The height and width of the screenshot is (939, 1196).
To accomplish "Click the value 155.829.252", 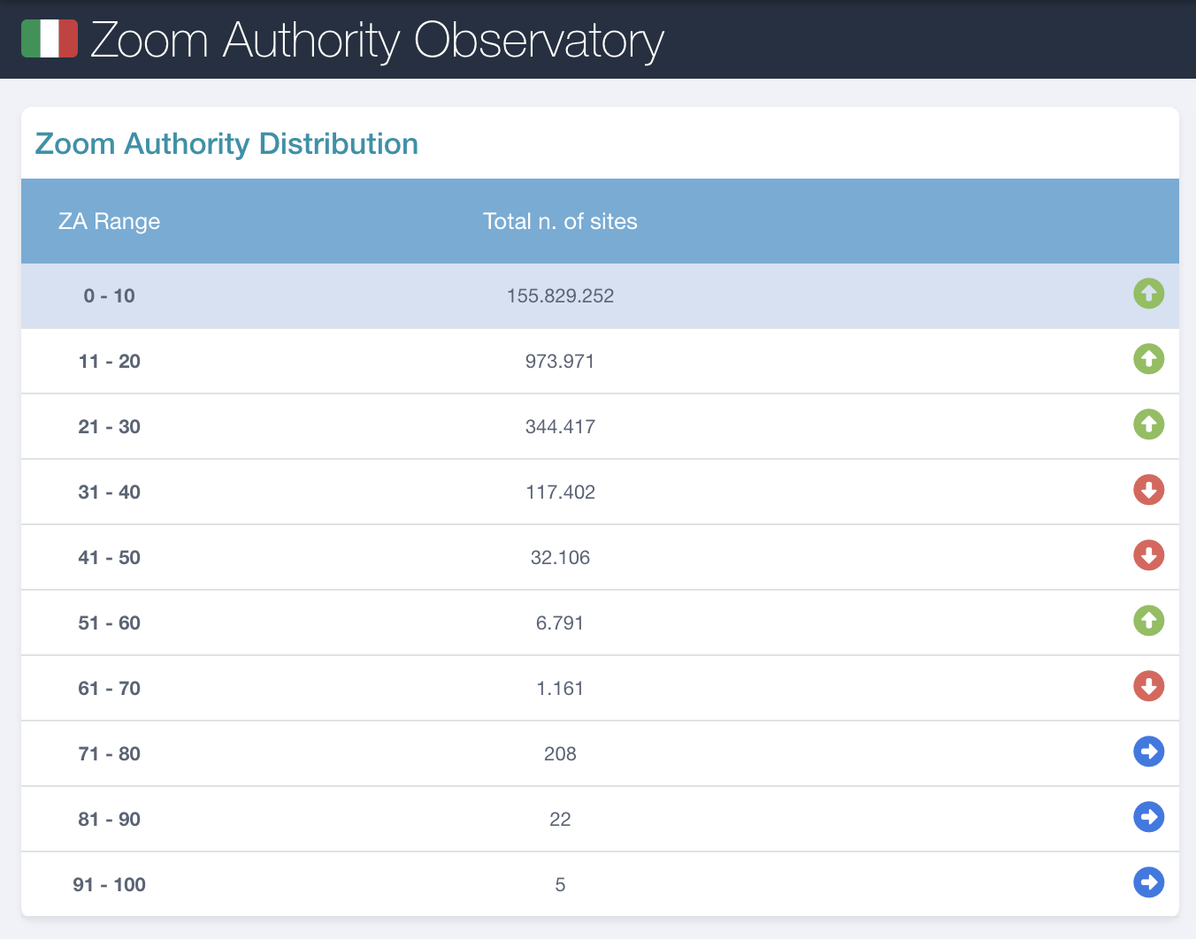I will click(560, 296).
